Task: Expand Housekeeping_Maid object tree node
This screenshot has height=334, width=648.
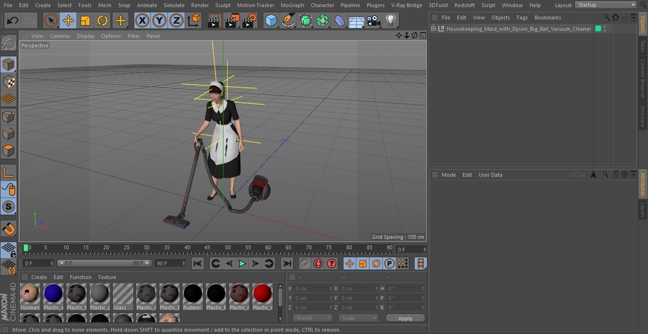Action: tap(433, 29)
